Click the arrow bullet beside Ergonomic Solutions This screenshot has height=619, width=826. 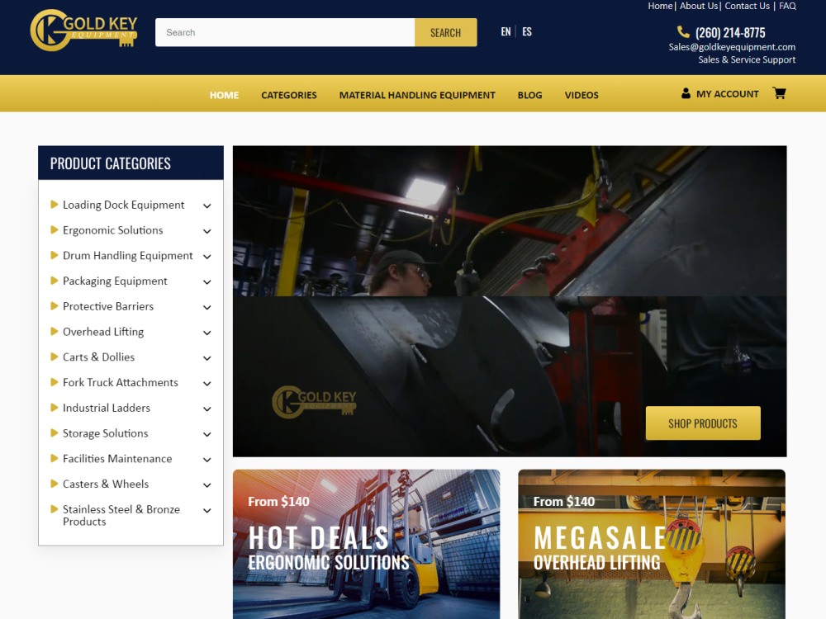(x=54, y=229)
